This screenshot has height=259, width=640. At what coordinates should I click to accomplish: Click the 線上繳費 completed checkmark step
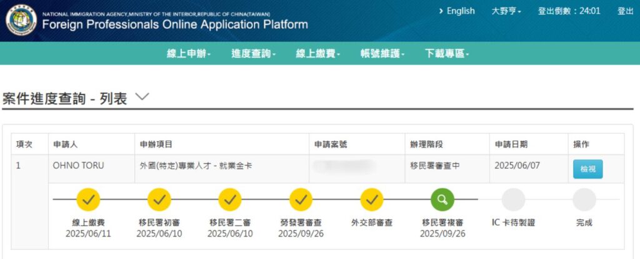[x=88, y=200]
